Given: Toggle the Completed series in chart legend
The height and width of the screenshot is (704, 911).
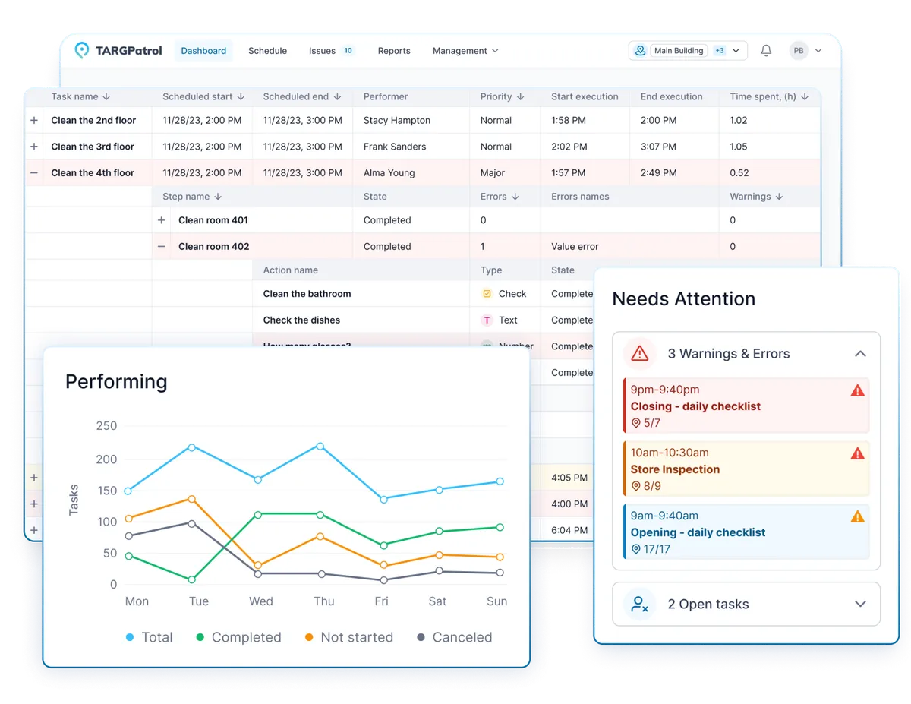Looking at the screenshot, I should pos(238,637).
